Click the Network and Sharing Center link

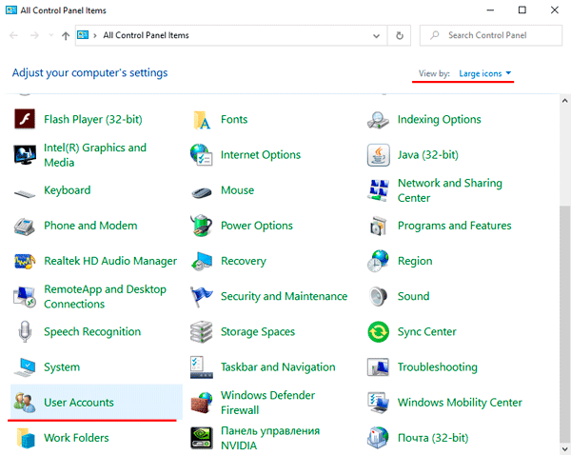coord(450,190)
